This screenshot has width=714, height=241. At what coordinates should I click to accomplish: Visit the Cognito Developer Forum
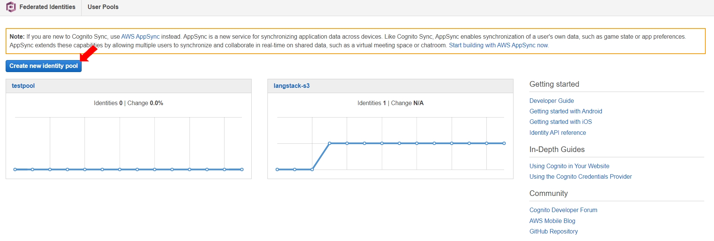point(563,210)
